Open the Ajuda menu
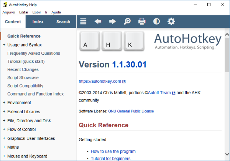230x161 pixels. 56,12
